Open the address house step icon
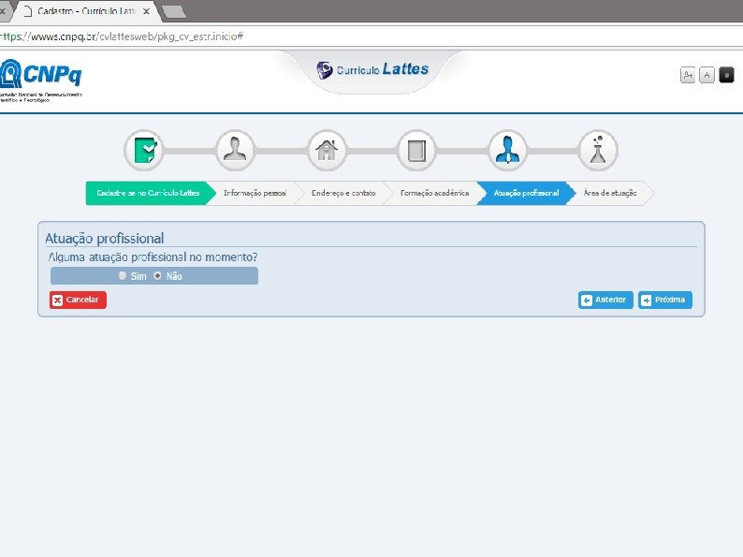Viewport: 743px width, 557px height. tap(327, 151)
